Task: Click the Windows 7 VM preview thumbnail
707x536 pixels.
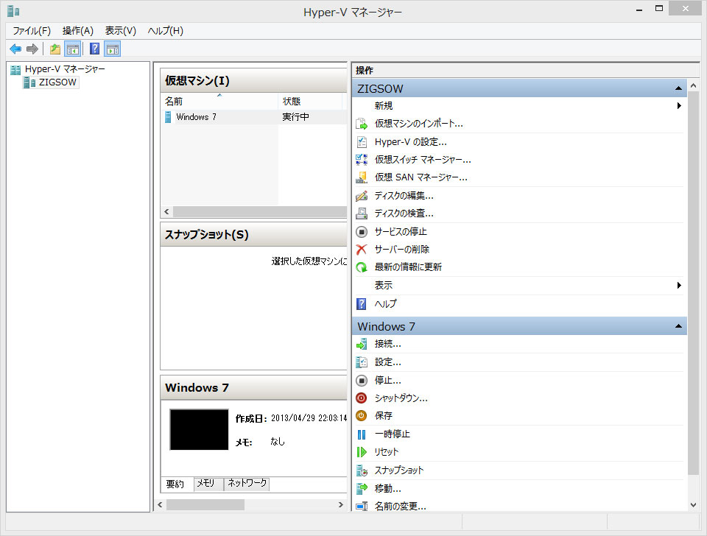Action: click(x=199, y=430)
